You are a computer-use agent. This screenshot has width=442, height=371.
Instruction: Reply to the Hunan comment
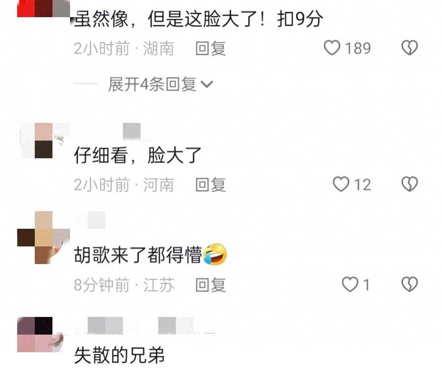211,48
